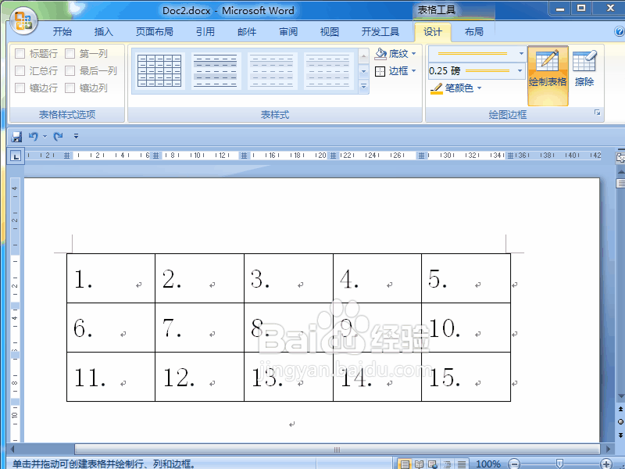
Task: Open the 插入 (Insert) ribbon tab
Action: 104,32
